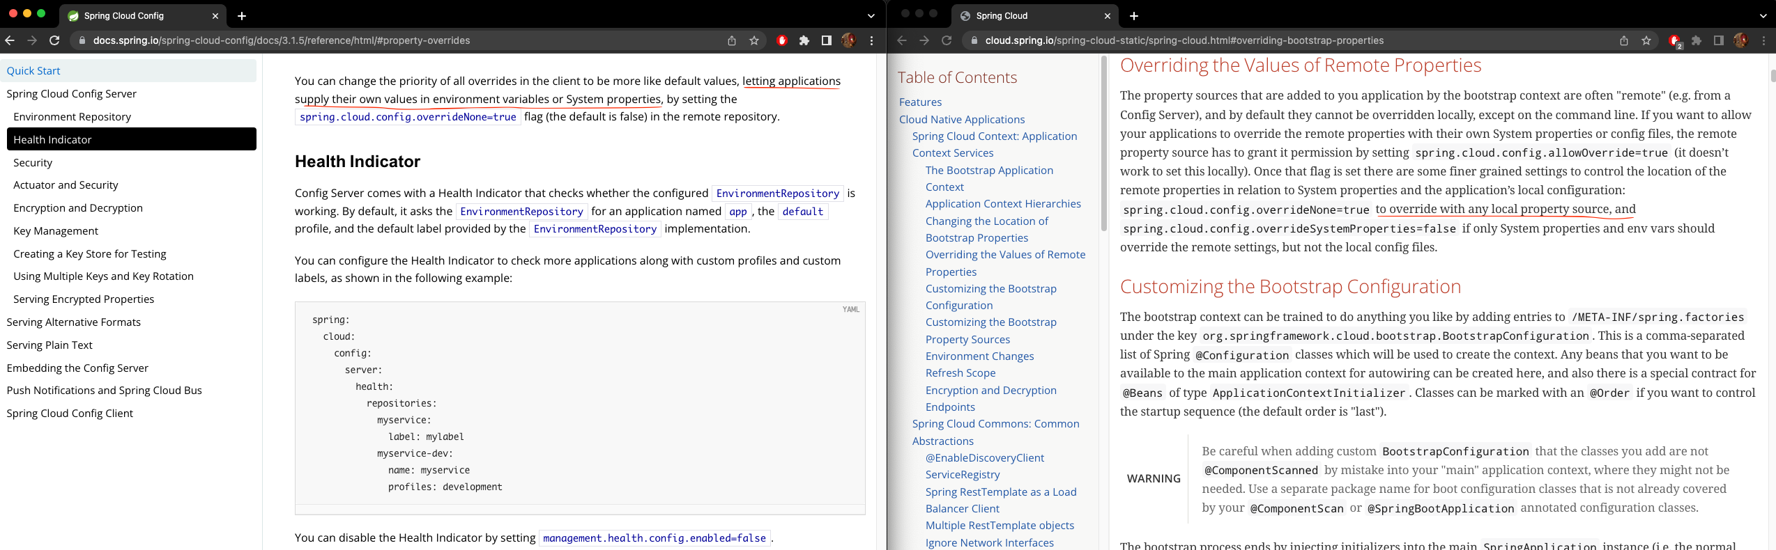Image resolution: width=1776 pixels, height=550 pixels.
Task: Open Security sidebar entry
Action: point(33,162)
